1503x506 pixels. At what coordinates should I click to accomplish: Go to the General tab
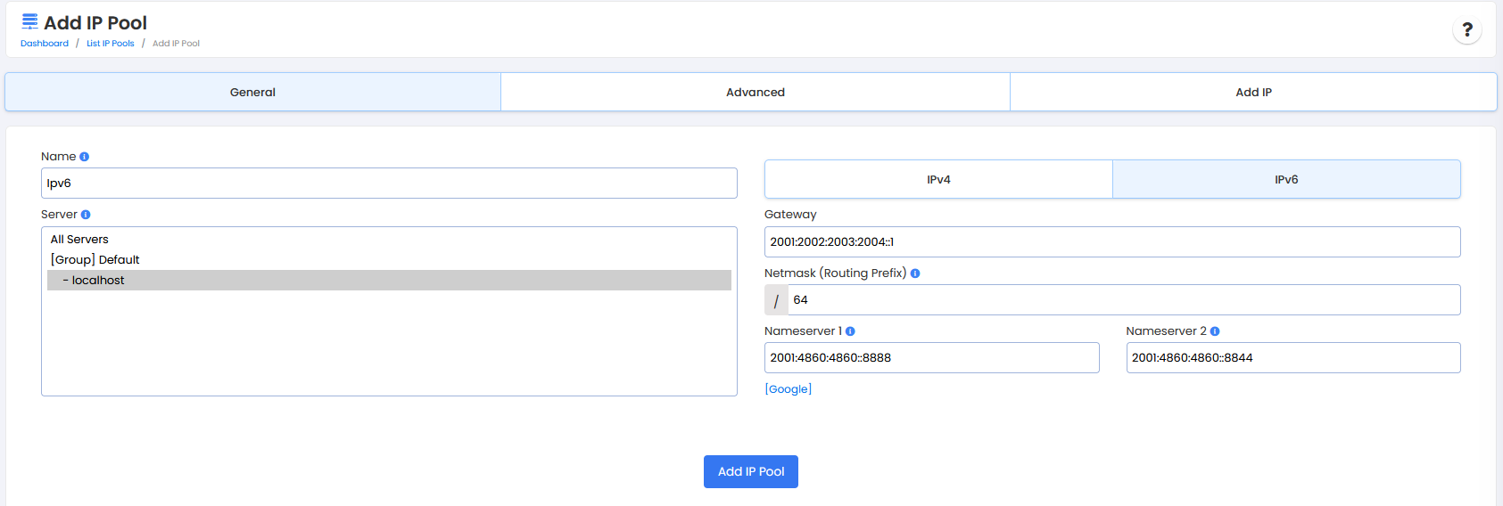(x=252, y=92)
